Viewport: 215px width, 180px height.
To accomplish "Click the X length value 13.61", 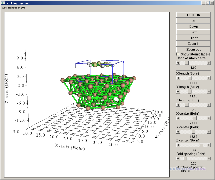I will coord(193,83).
